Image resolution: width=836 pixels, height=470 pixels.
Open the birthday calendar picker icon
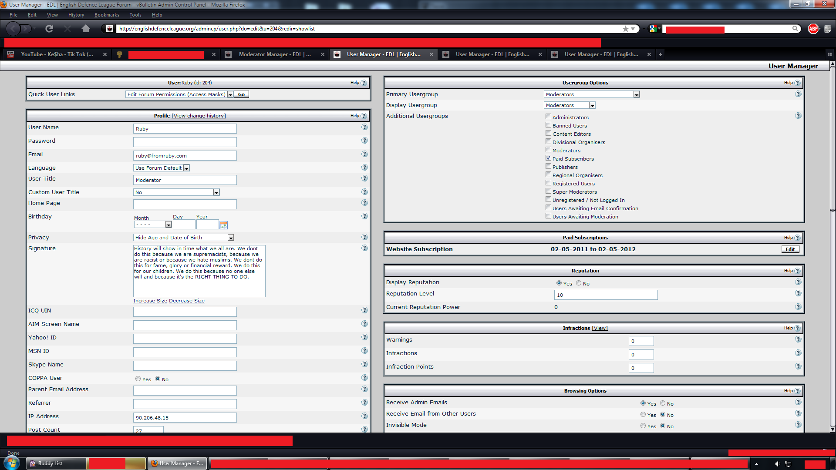pos(224,225)
